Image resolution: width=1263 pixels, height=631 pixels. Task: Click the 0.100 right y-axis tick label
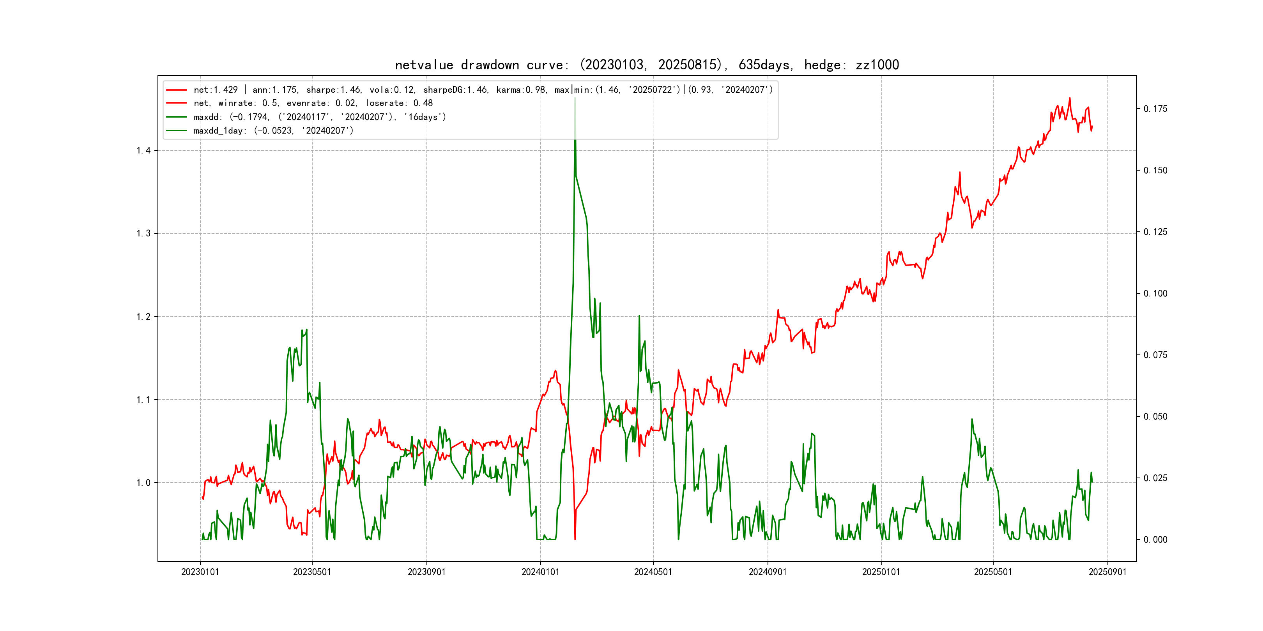coord(1155,293)
